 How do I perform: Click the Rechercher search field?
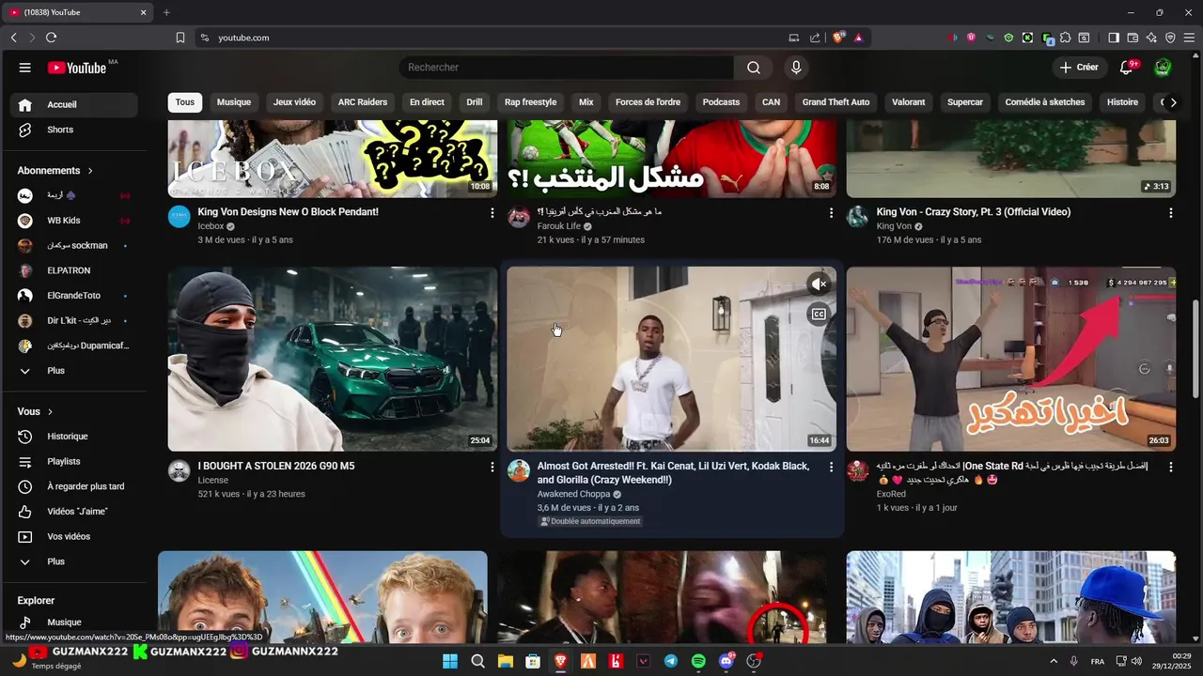(566, 68)
